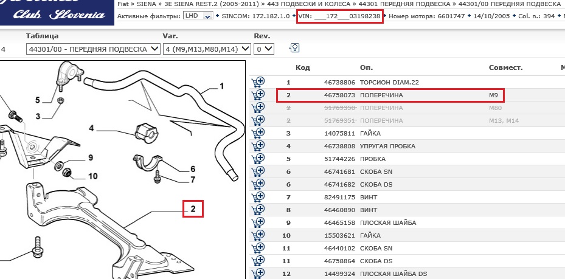Screen dimensions: 565x279
Task: Open the Таблица dropdown 44301/00
Action: pyautogui.click(x=92, y=49)
